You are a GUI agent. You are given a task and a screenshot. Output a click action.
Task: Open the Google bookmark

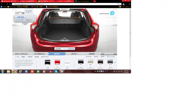click(x=4, y=7)
